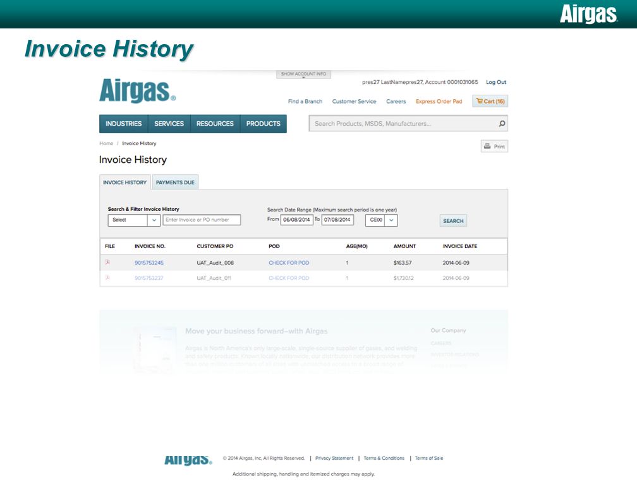
Task: Select the UAT_Audit_011 PO cell
Action: (214, 278)
